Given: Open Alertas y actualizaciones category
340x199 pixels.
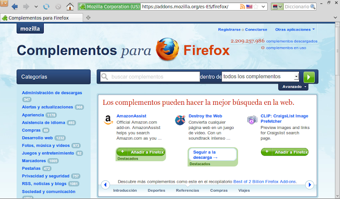Looking at the screenshot, I should pos(47,107).
